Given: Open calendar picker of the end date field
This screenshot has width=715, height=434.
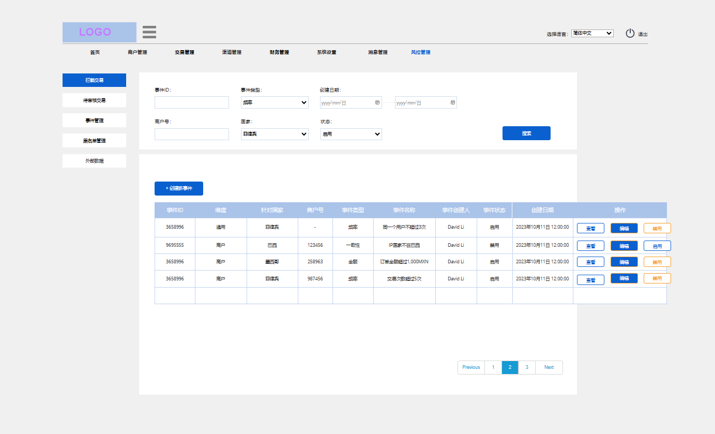Looking at the screenshot, I should coord(453,102).
